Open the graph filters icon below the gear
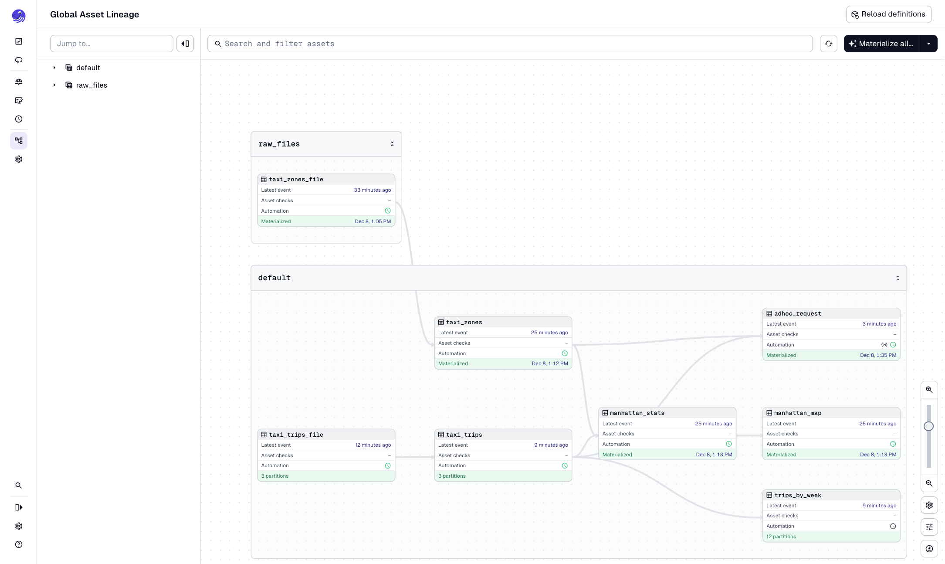Viewport: 945px width, 564px height. click(929, 527)
